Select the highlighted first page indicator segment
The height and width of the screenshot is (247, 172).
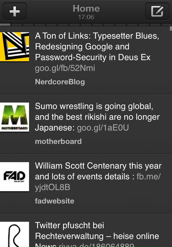(5, 25)
